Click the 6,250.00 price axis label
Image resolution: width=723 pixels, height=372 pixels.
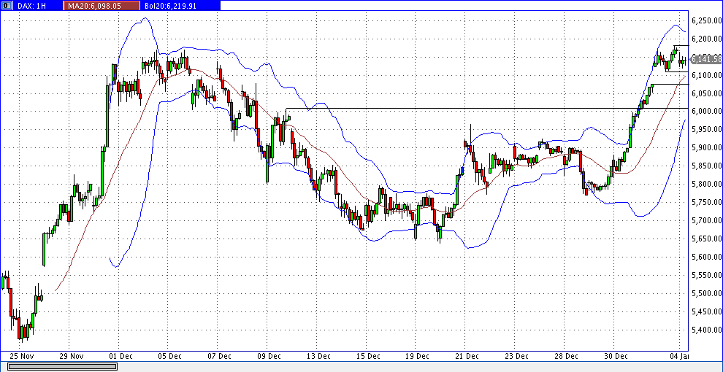tap(706, 20)
